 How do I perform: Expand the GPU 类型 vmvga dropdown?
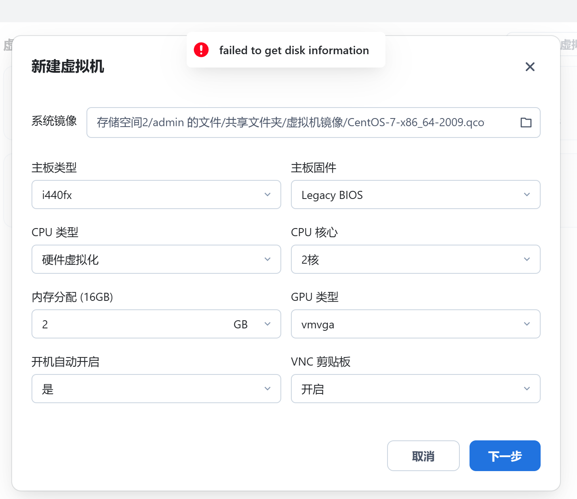tap(415, 324)
